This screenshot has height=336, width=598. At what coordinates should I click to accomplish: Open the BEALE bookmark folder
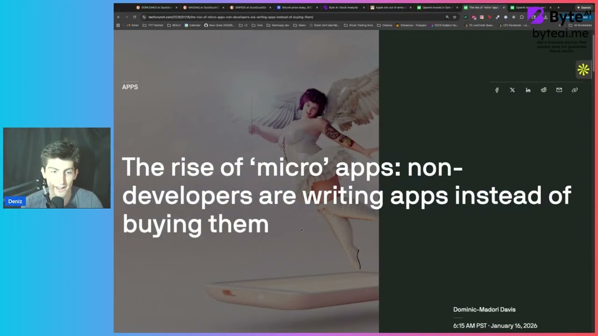coord(174,25)
